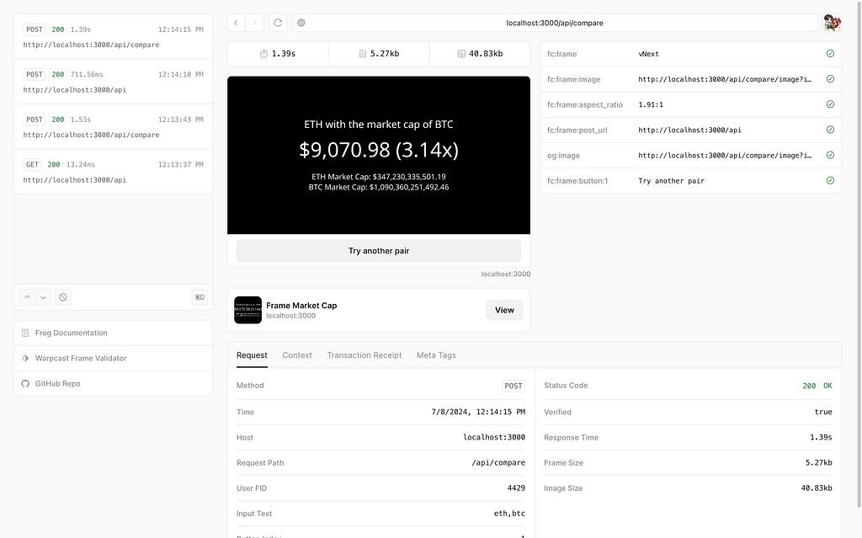Click the og:image URL value
Viewport: 862px width, 538px height.
point(725,156)
